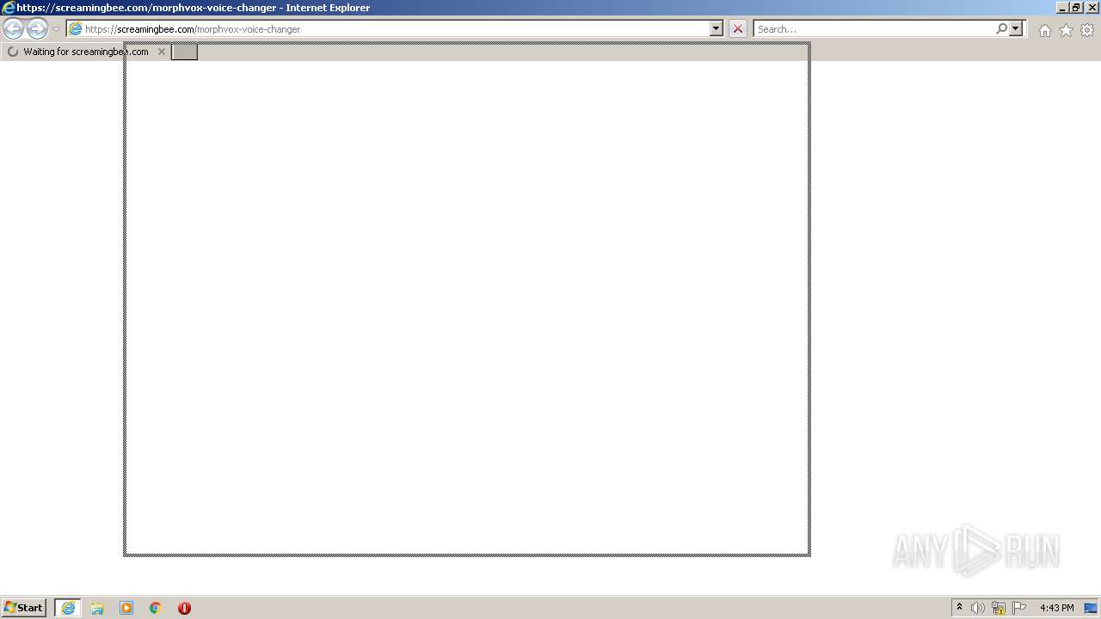
Task: Open the Windows Start menu
Action: (23, 608)
